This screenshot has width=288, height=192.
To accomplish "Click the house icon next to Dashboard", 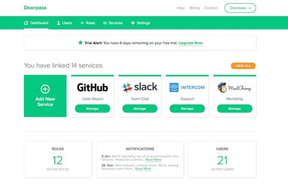I will [26, 23].
